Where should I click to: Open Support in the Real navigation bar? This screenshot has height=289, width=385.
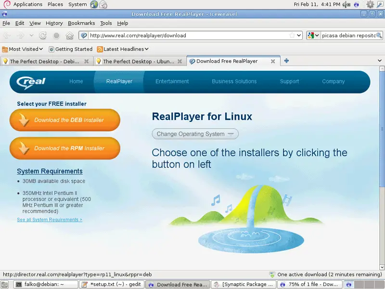tap(290, 81)
